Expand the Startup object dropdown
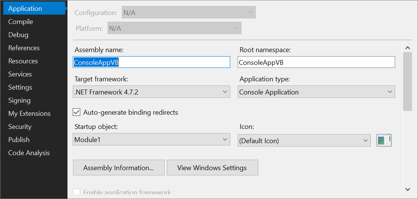The width and height of the screenshot is (418, 199). pos(151,139)
